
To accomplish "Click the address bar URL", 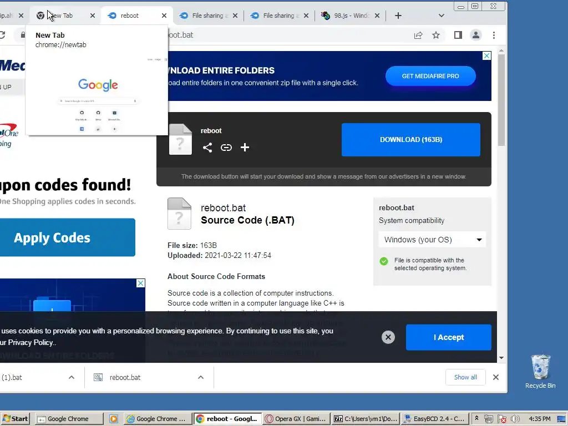I will click(290, 35).
